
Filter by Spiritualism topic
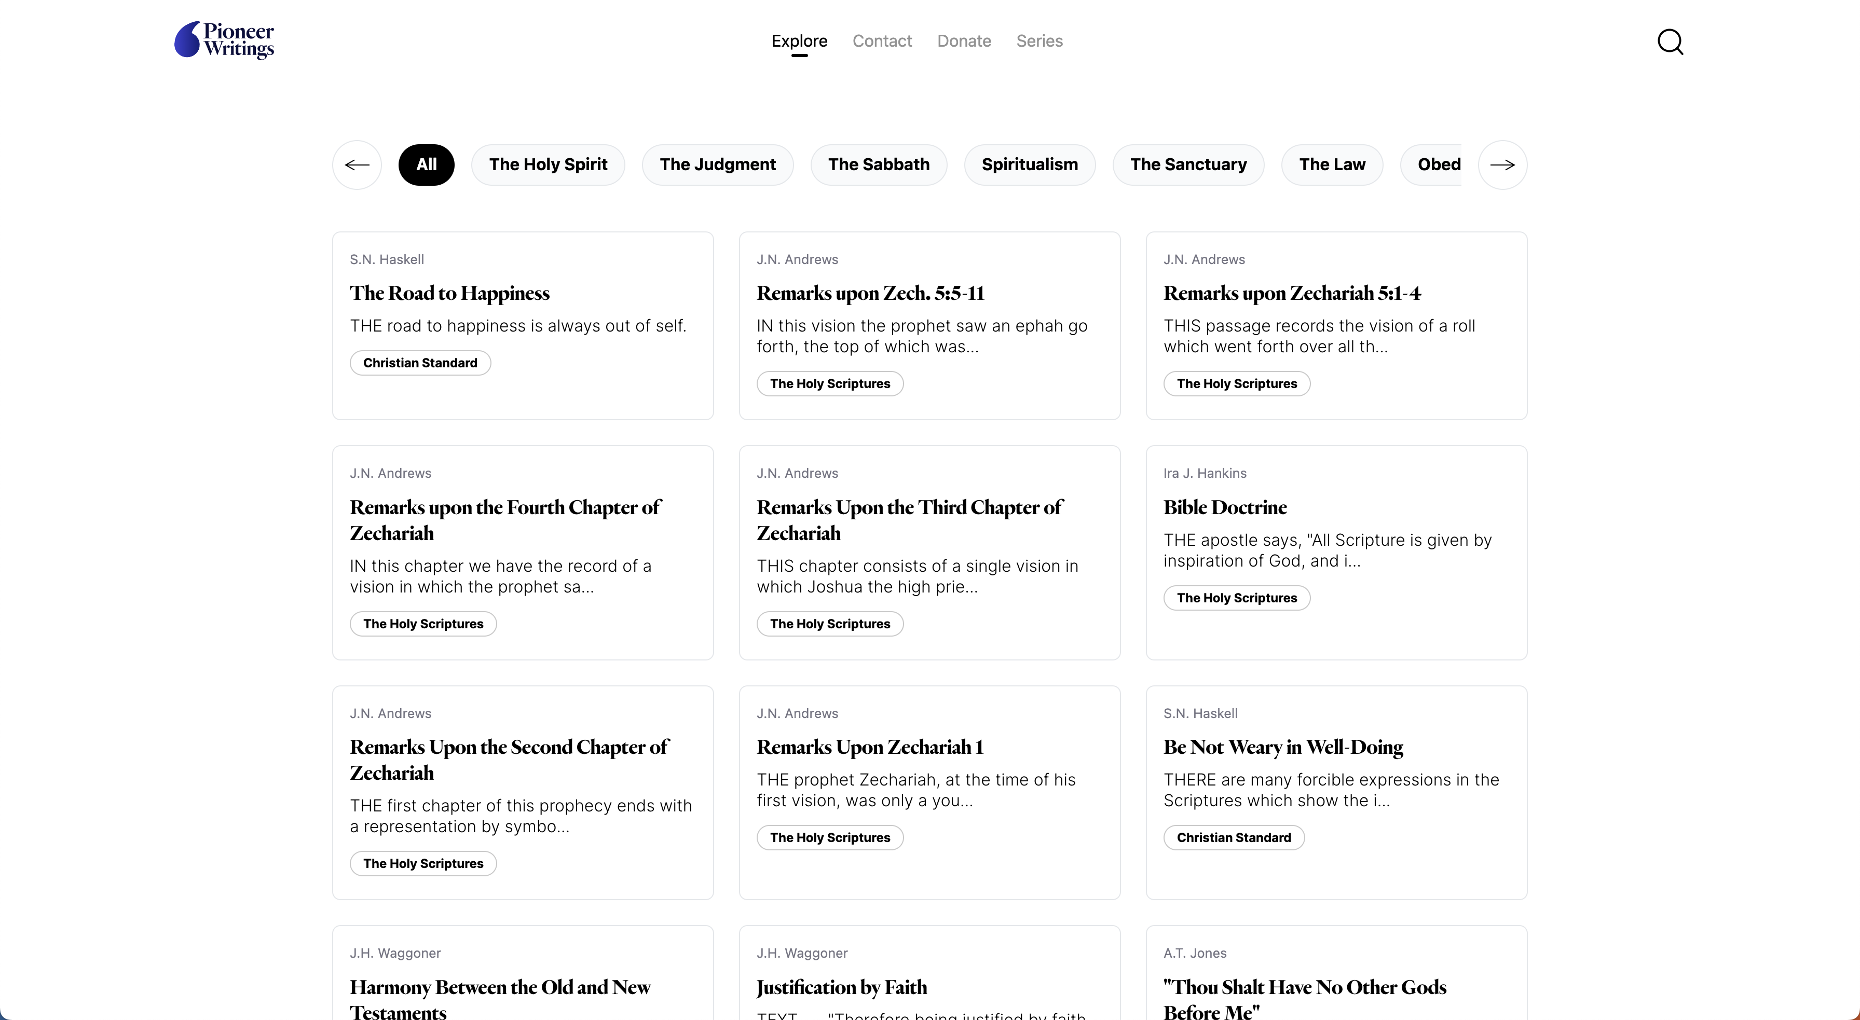point(1030,164)
